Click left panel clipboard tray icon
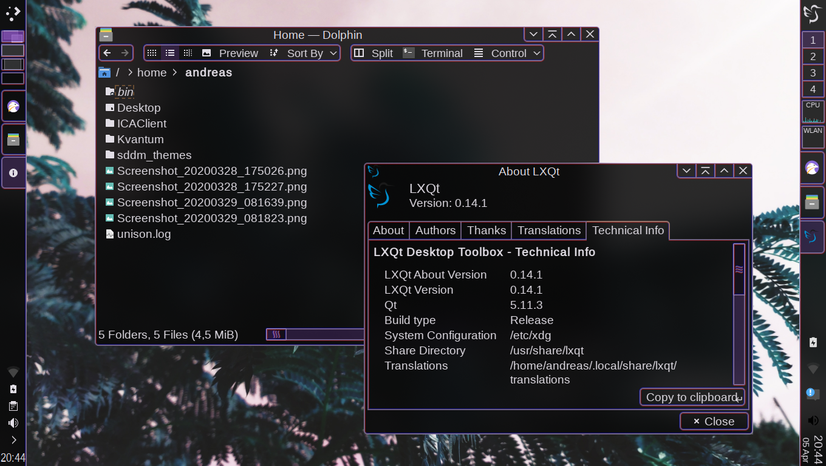826x466 pixels. click(13, 406)
